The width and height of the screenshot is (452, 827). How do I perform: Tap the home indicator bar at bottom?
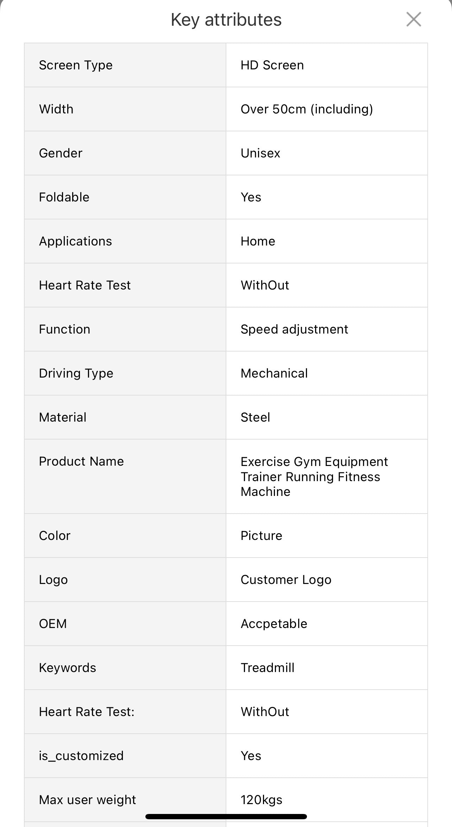tap(226, 816)
